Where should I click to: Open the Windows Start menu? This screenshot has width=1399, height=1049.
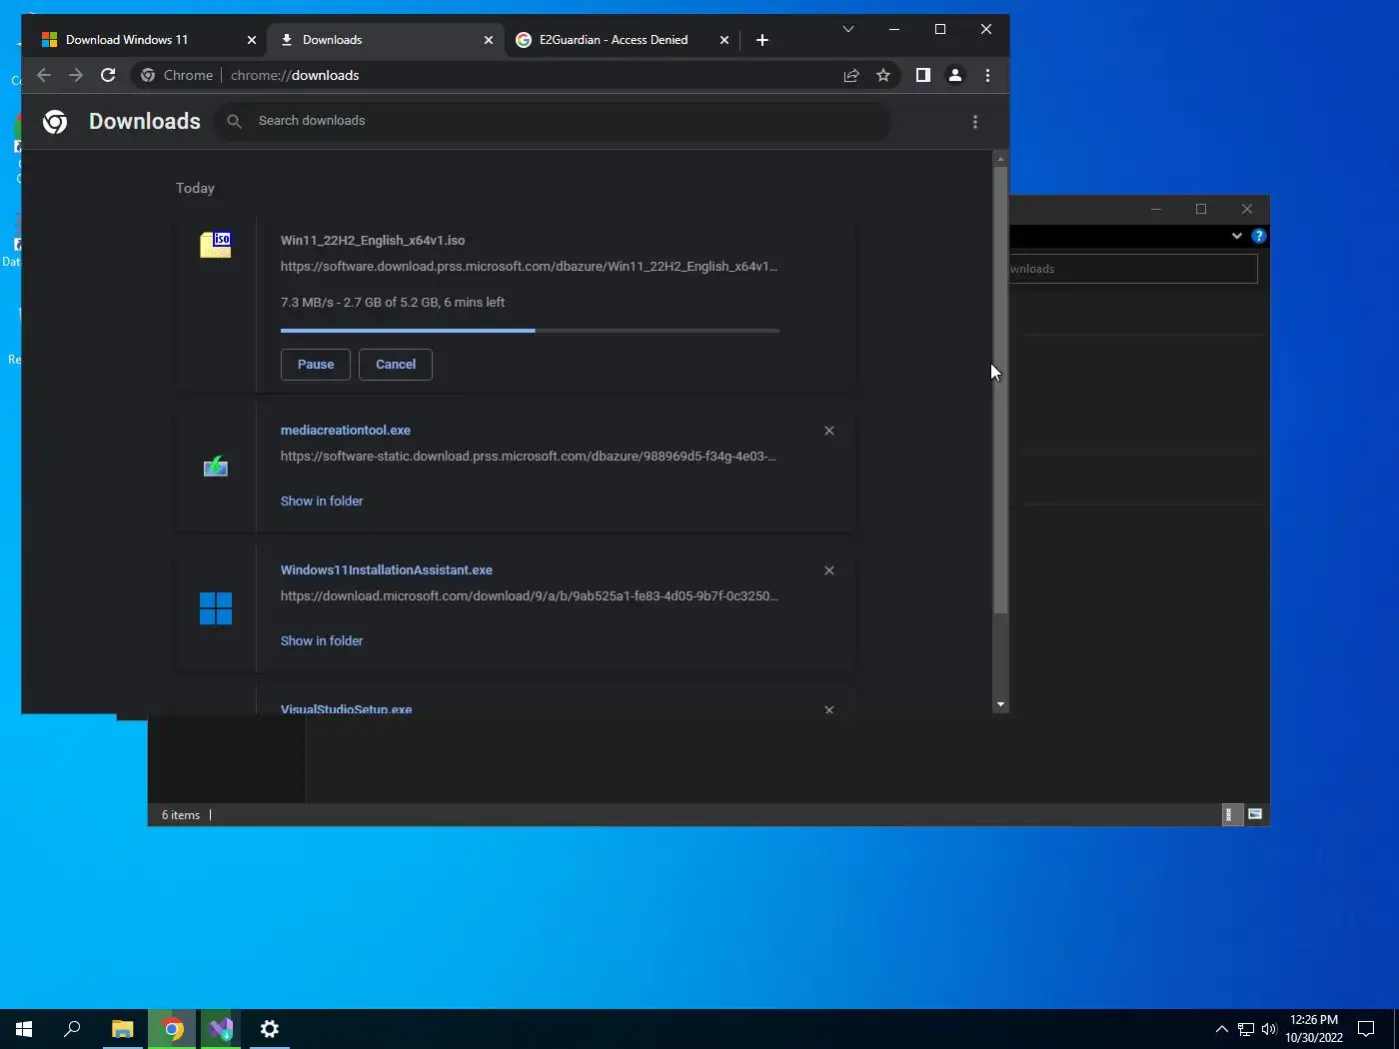[x=24, y=1029]
